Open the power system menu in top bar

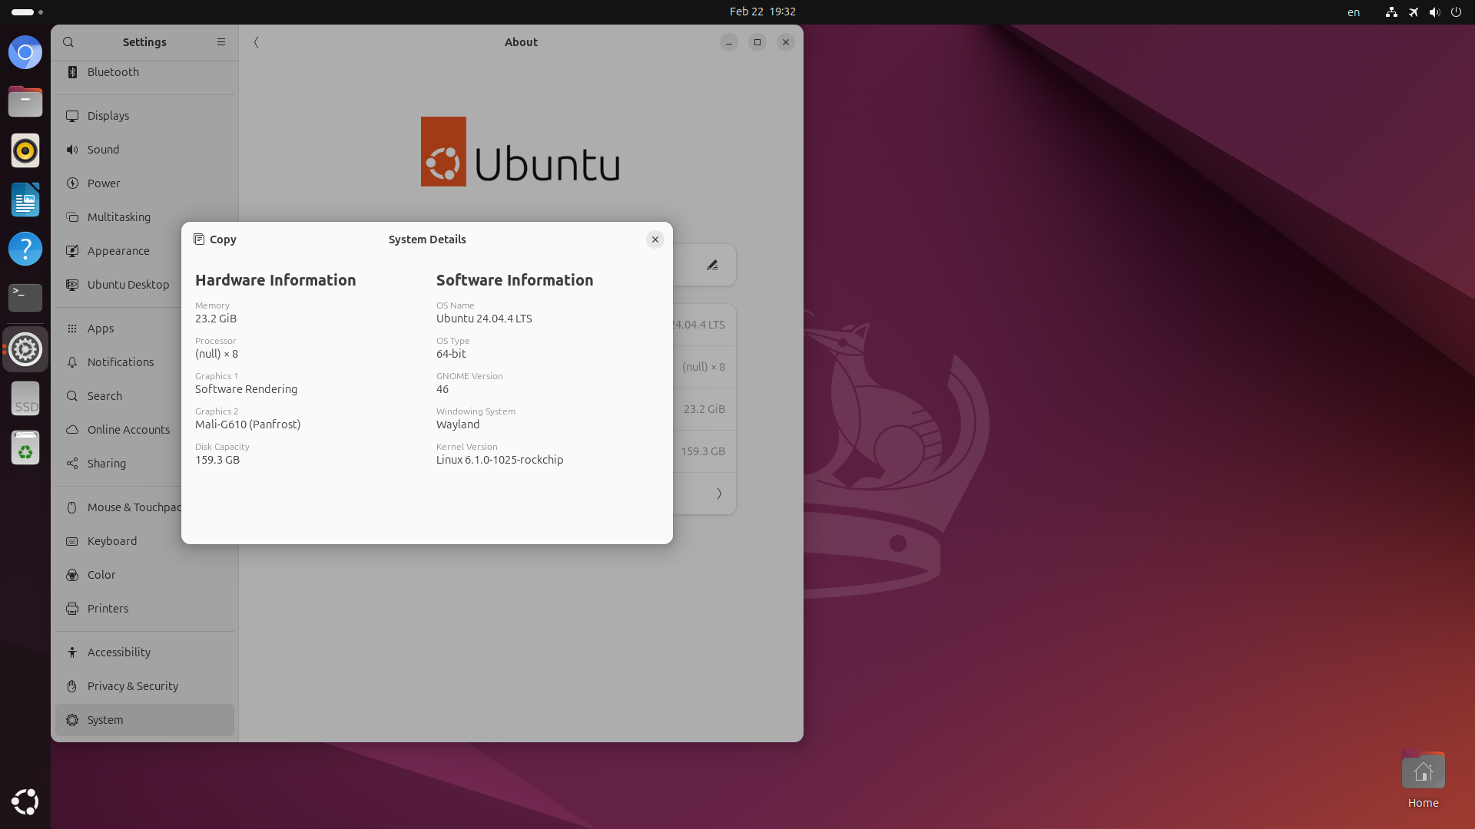click(x=1456, y=12)
